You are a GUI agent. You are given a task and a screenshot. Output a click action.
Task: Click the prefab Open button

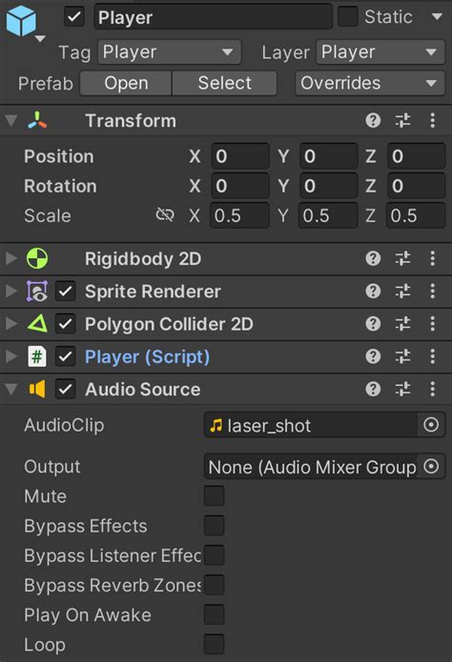(x=126, y=83)
